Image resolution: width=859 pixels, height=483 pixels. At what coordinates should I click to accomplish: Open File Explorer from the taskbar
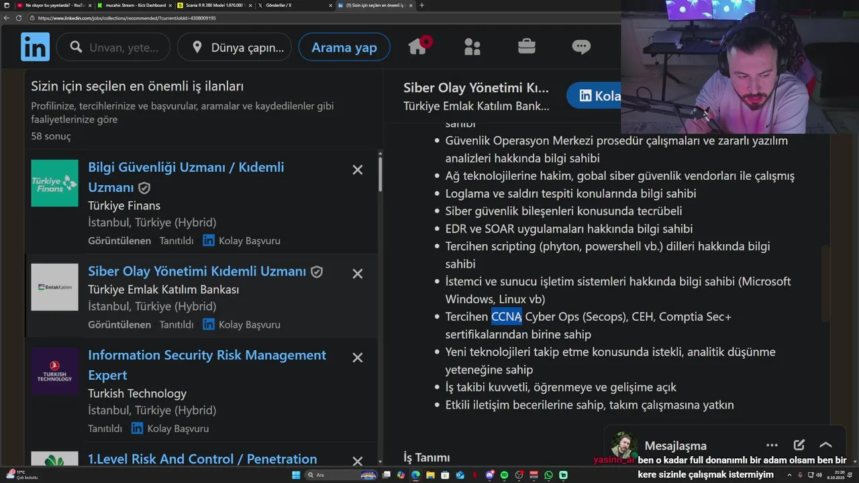click(430, 475)
